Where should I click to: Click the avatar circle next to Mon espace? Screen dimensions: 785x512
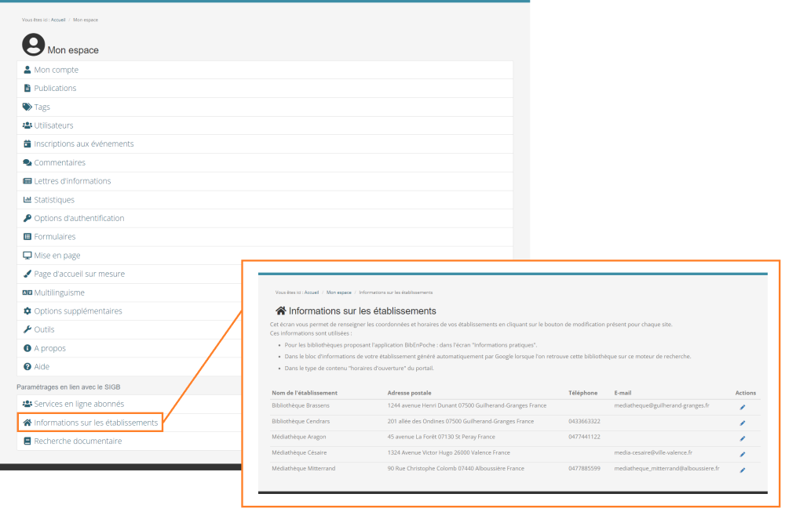(x=32, y=45)
